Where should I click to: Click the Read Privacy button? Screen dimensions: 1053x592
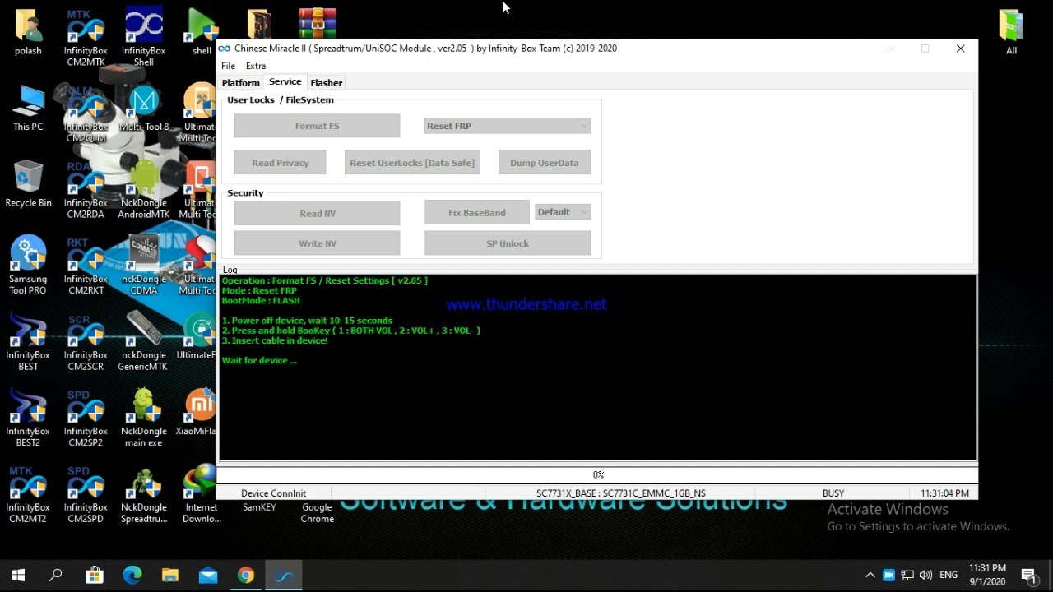coord(281,163)
